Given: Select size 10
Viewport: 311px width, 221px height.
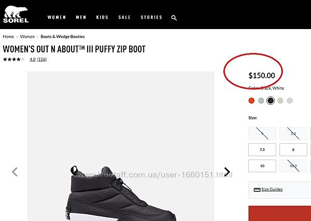Looking at the screenshot, I should coord(262,166).
